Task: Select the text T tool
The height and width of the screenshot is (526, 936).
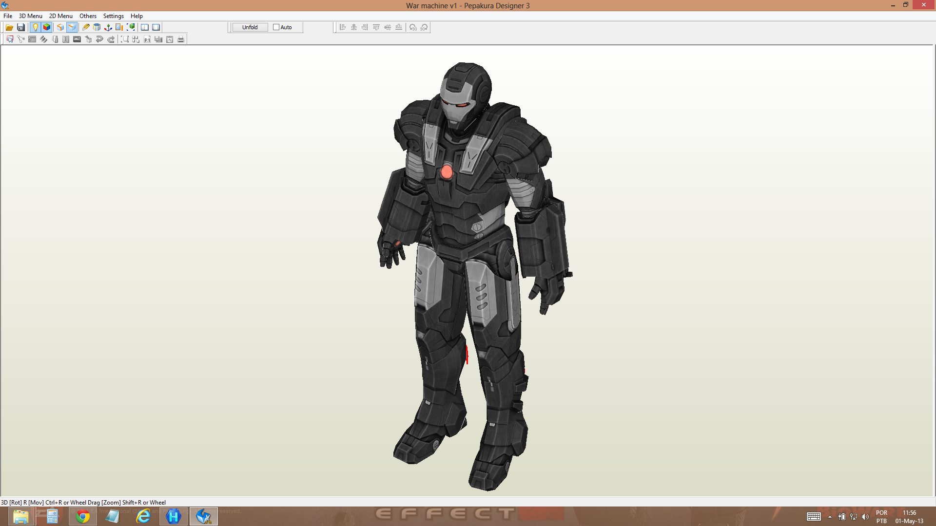Action: (x=66, y=39)
